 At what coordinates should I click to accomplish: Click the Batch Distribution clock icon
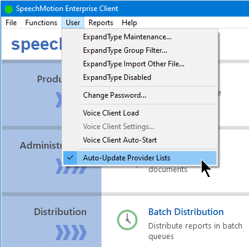click(x=127, y=220)
